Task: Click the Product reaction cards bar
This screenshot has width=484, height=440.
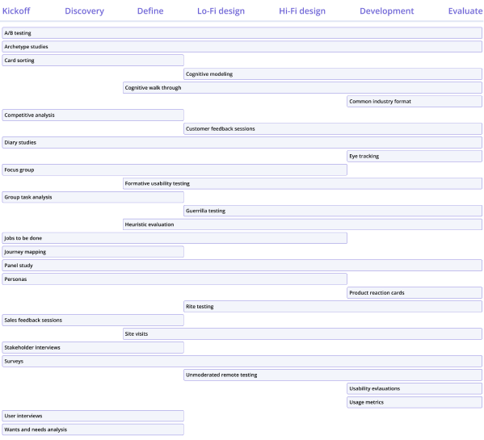Action: [415, 293]
